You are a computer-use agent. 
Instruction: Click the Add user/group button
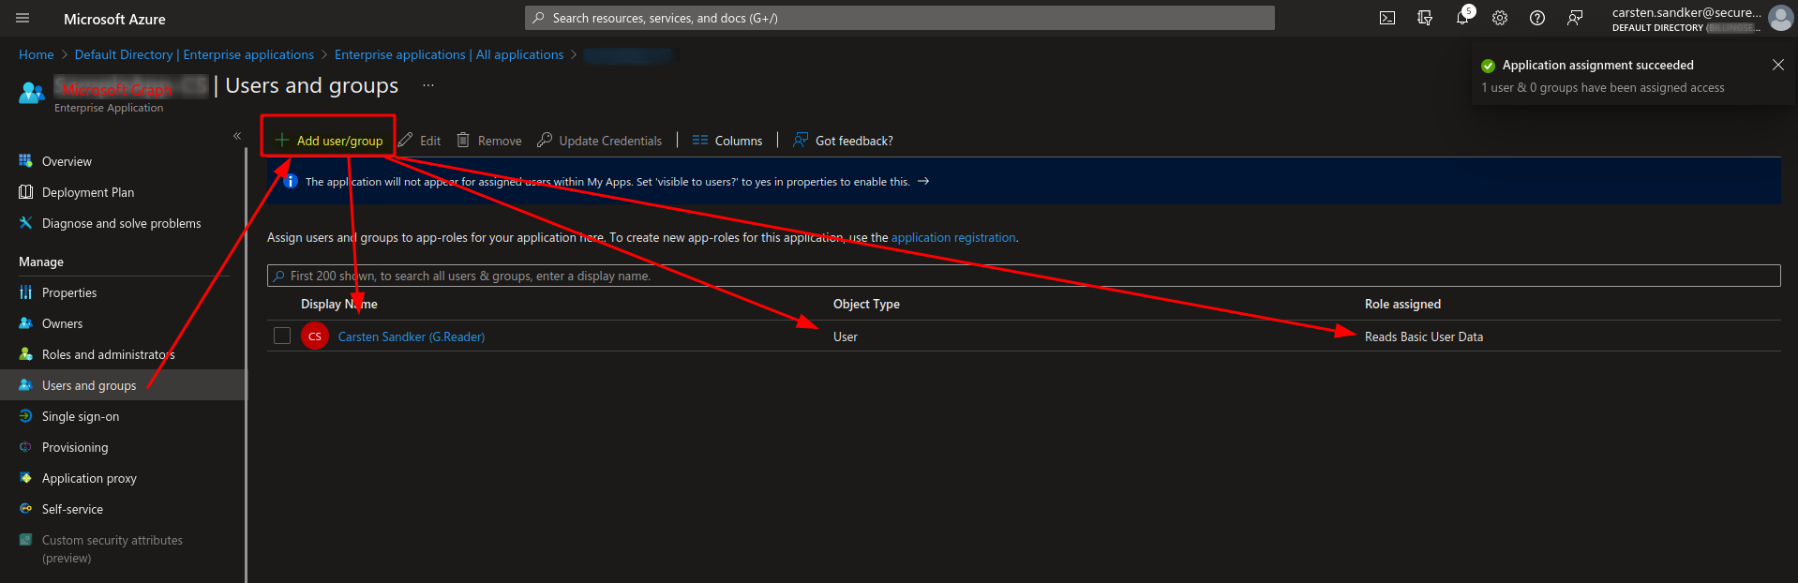click(328, 141)
